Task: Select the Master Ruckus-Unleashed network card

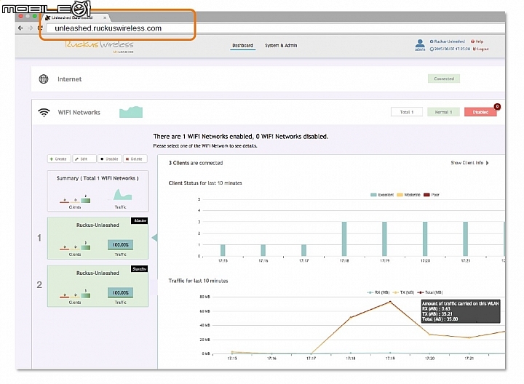Action: pyautogui.click(x=98, y=238)
